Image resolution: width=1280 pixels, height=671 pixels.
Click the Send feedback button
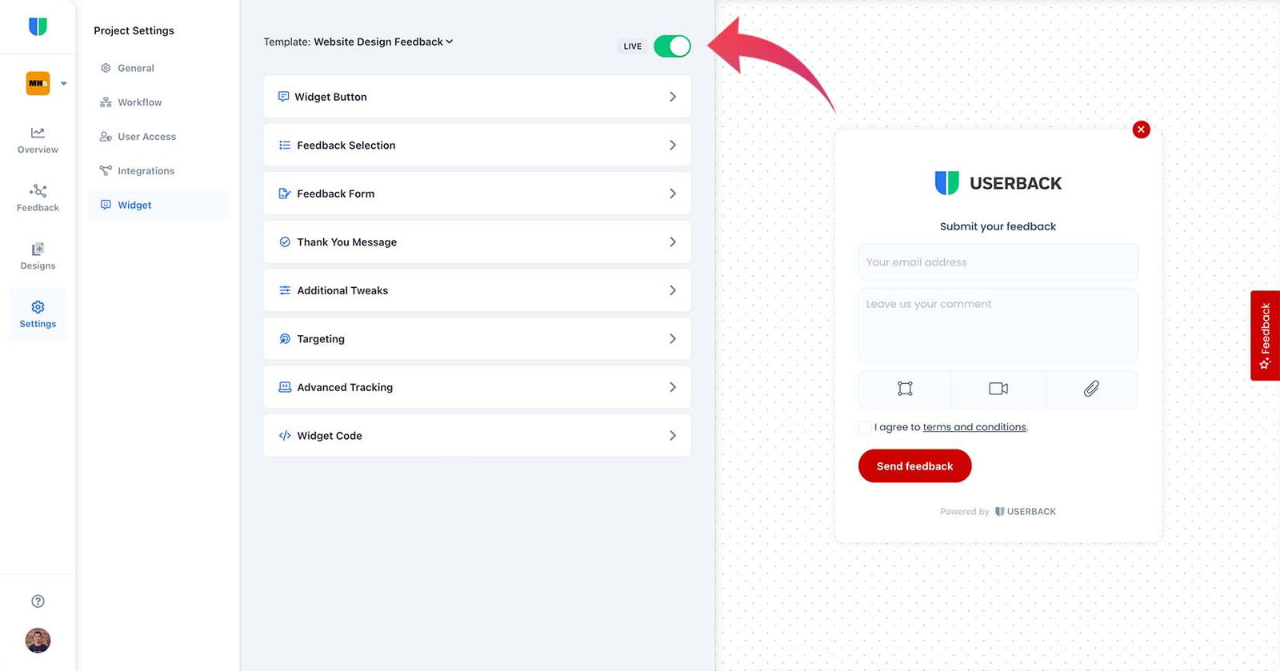tap(914, 466)
